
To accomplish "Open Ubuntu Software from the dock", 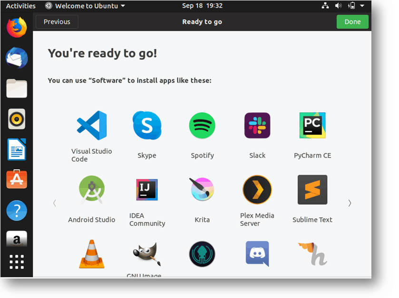I will (x=17, y=179).
